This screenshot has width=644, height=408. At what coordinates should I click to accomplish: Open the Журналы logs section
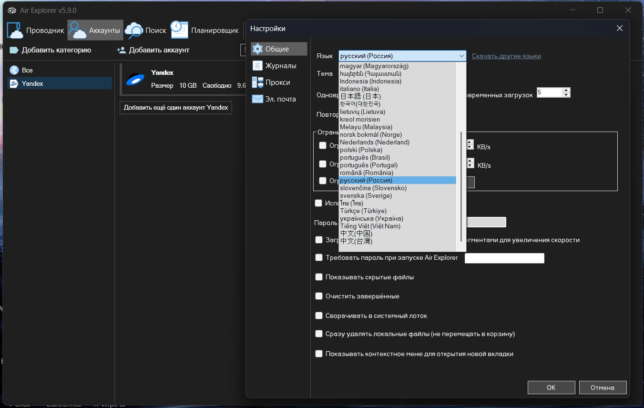pos(280,66)
